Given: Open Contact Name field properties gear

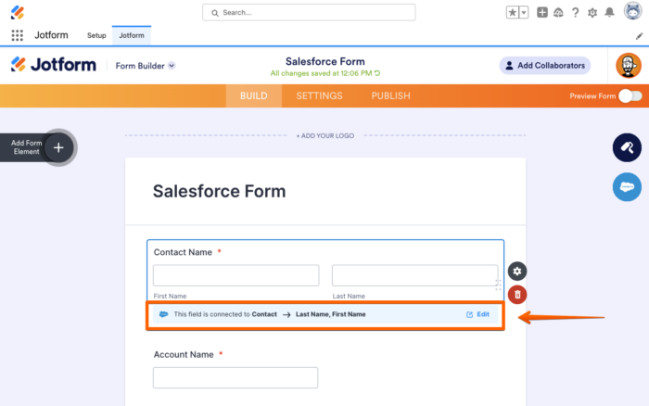Looking at the screenshot, I should (517, 271).
